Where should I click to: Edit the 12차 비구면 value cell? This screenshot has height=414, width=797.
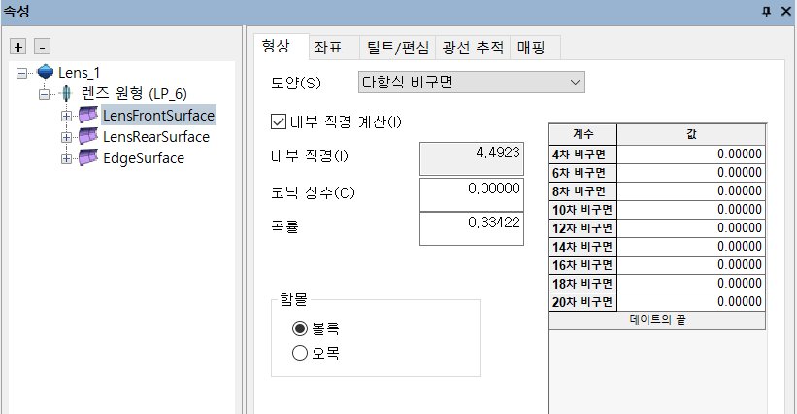point(691,227)
